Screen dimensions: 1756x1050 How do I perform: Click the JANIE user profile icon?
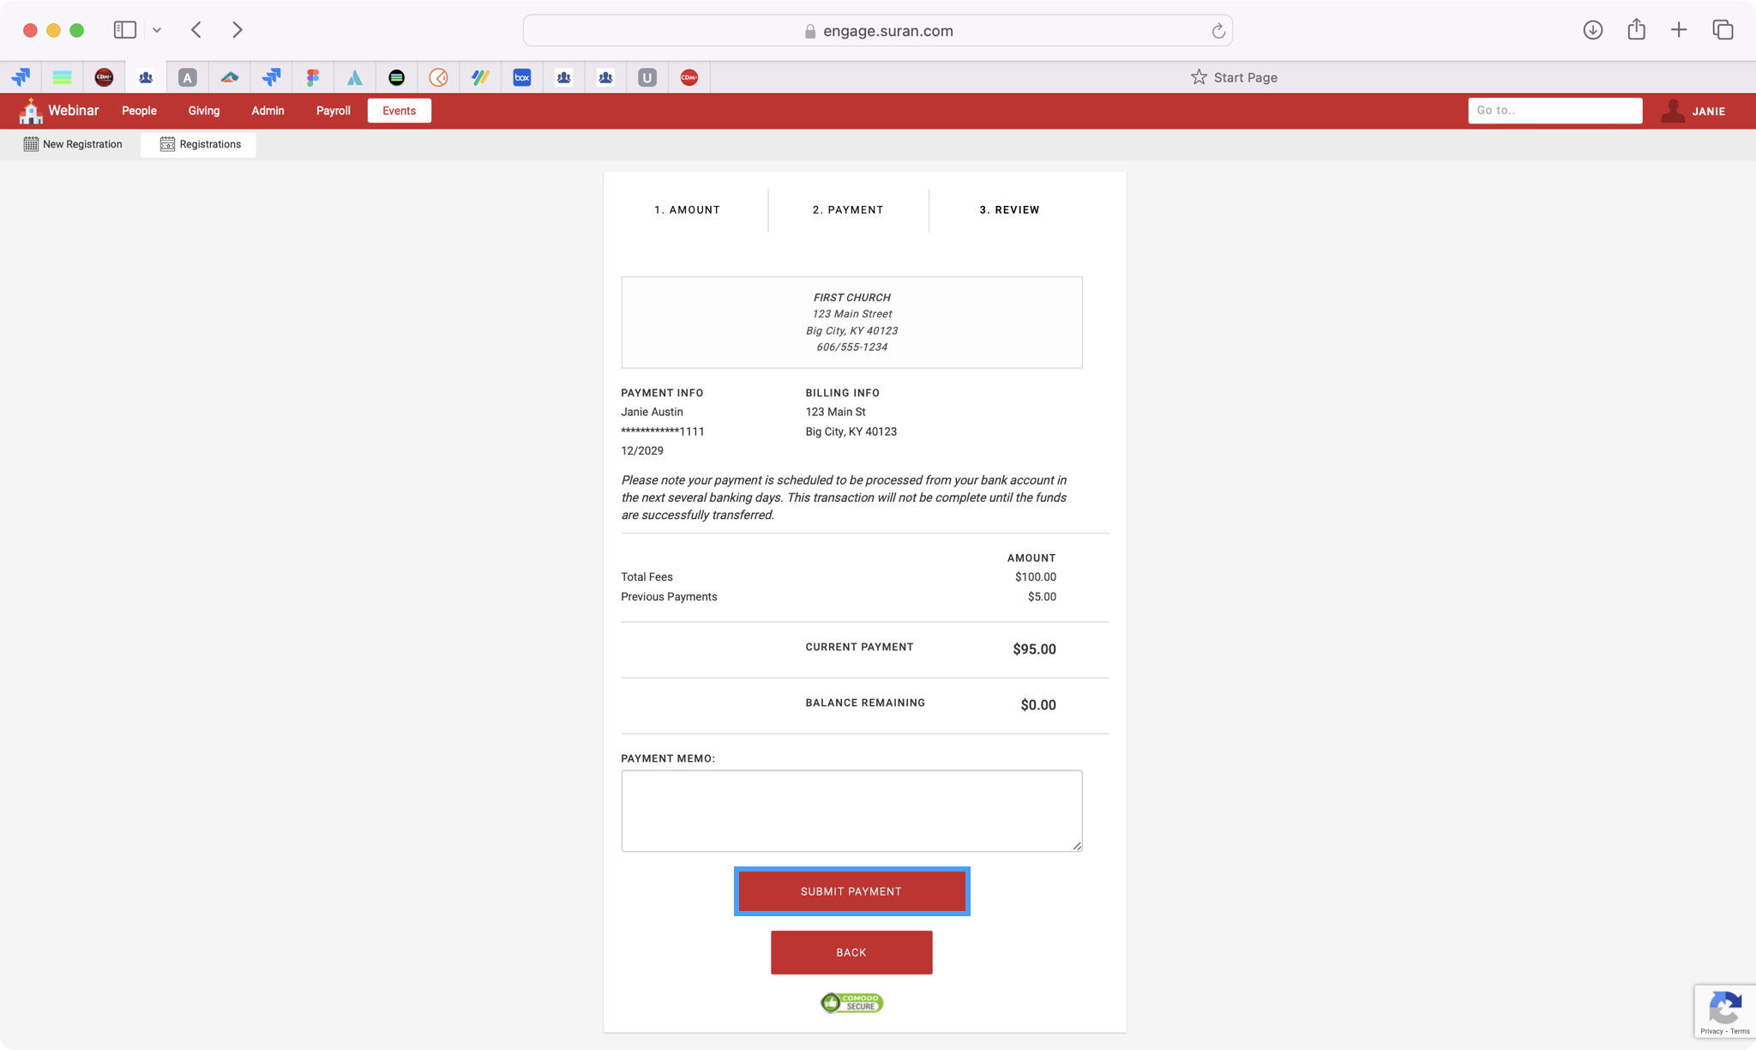coord(1672,111)
